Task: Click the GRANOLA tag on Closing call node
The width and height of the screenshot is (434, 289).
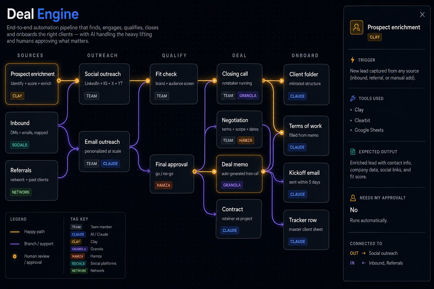Action: pyautogui.click(x=248, y=96)
